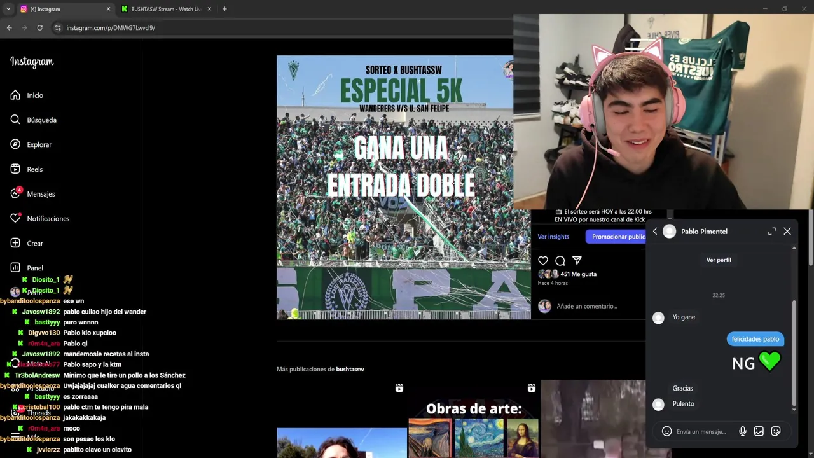The height and width of the screenshot is (458, 814).
Task: Click Crear label in sidebar
Action: point(35,243)
